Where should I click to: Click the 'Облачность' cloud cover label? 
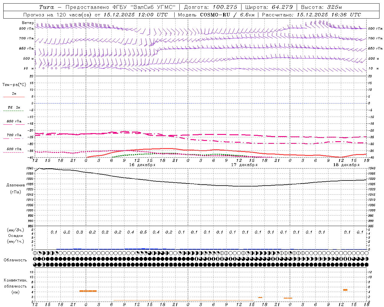(15, 260)
